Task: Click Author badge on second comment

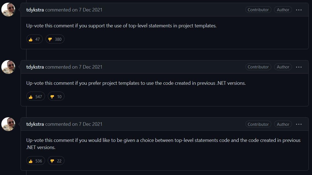Action: pos(283,67)
